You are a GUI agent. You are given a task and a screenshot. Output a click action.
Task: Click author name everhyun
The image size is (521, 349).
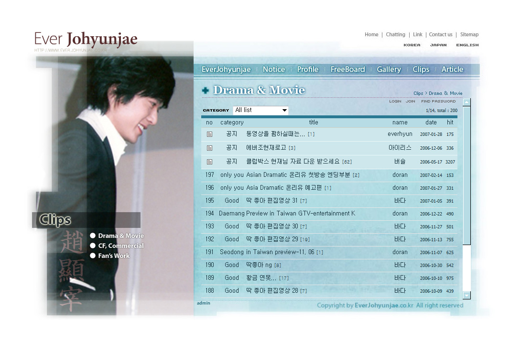tap(400, 134)
